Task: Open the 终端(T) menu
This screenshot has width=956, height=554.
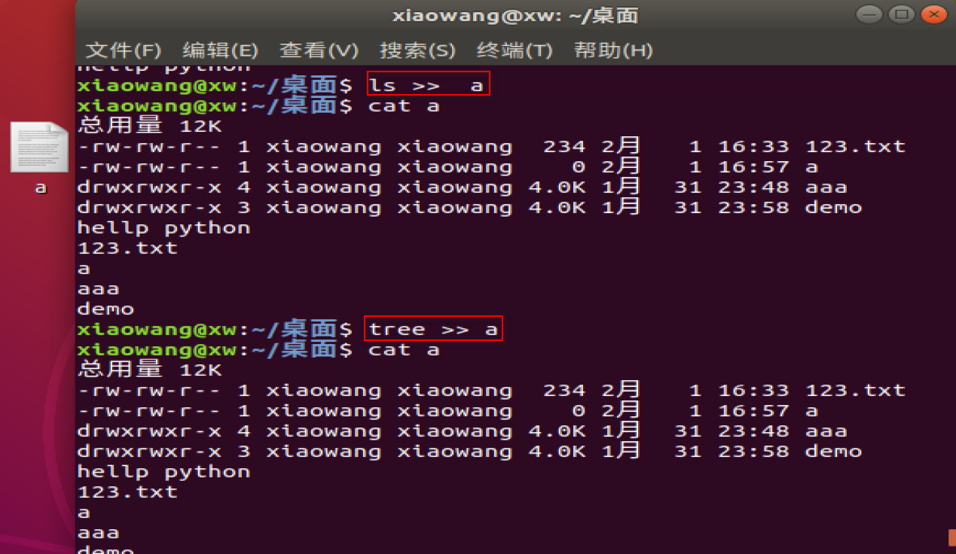Action: pos(515,50)
